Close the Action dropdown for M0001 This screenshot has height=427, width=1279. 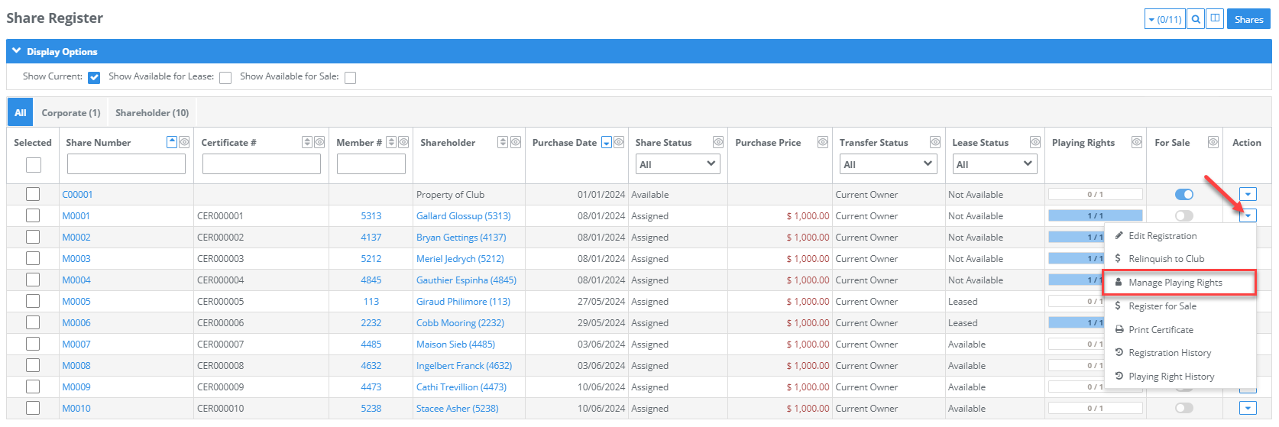tap(1248, 215)
